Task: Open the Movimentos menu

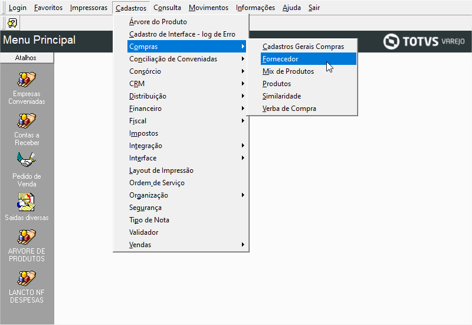Action: coord(208,8)
